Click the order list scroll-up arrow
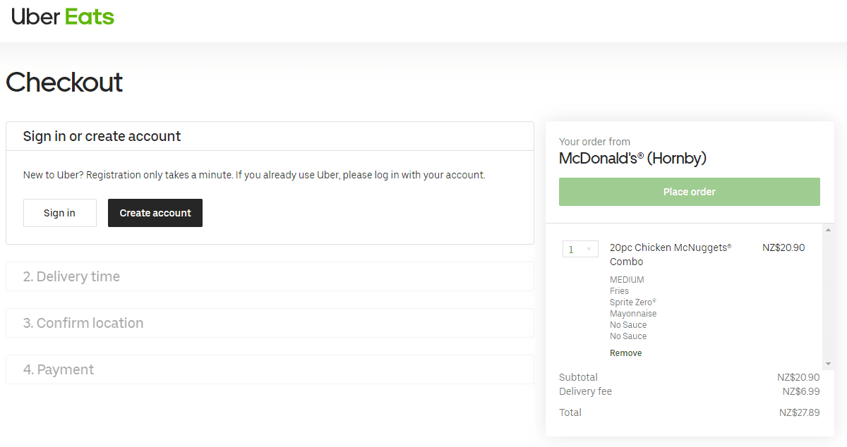 click(x=829, y=230)
